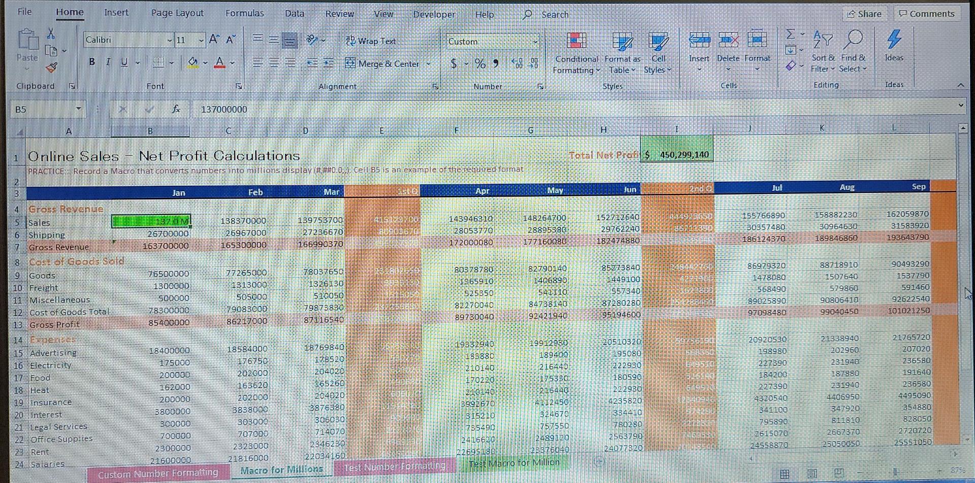Open the Calibri font name dropdown

(x=170, y=40)
